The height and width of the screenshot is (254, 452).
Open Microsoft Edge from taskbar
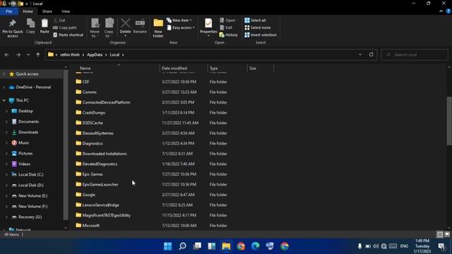pos(256,246)
